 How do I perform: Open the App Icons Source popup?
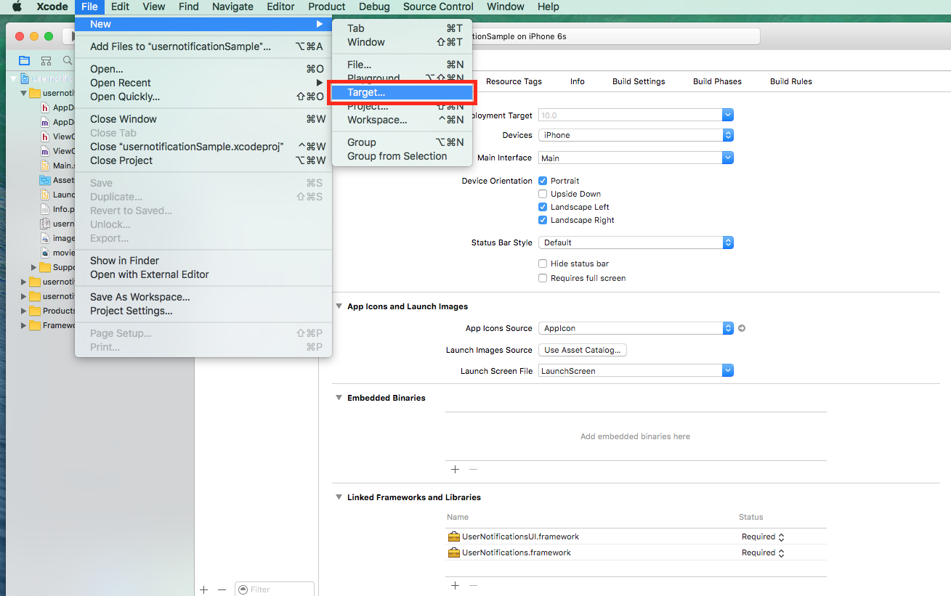click(636, 328)
